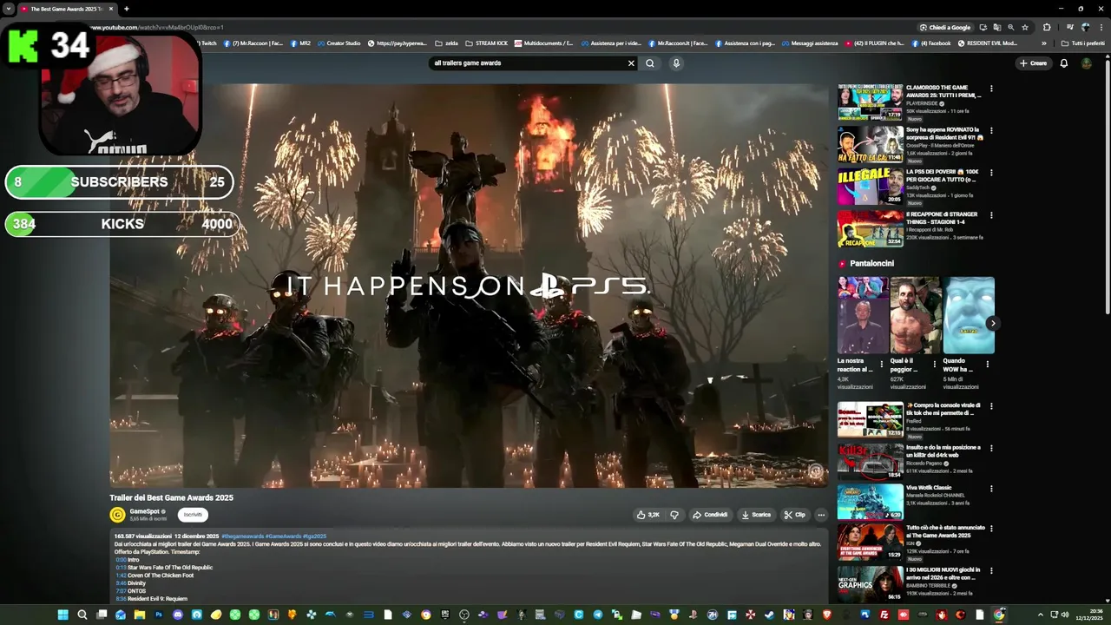Open options for 'Quando WOW ha' short

pos(988,365)
